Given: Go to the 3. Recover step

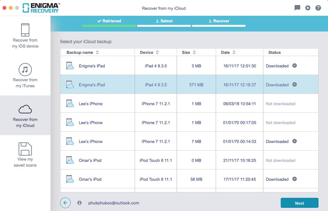Looking at the screenshot, I should point(219,21).
